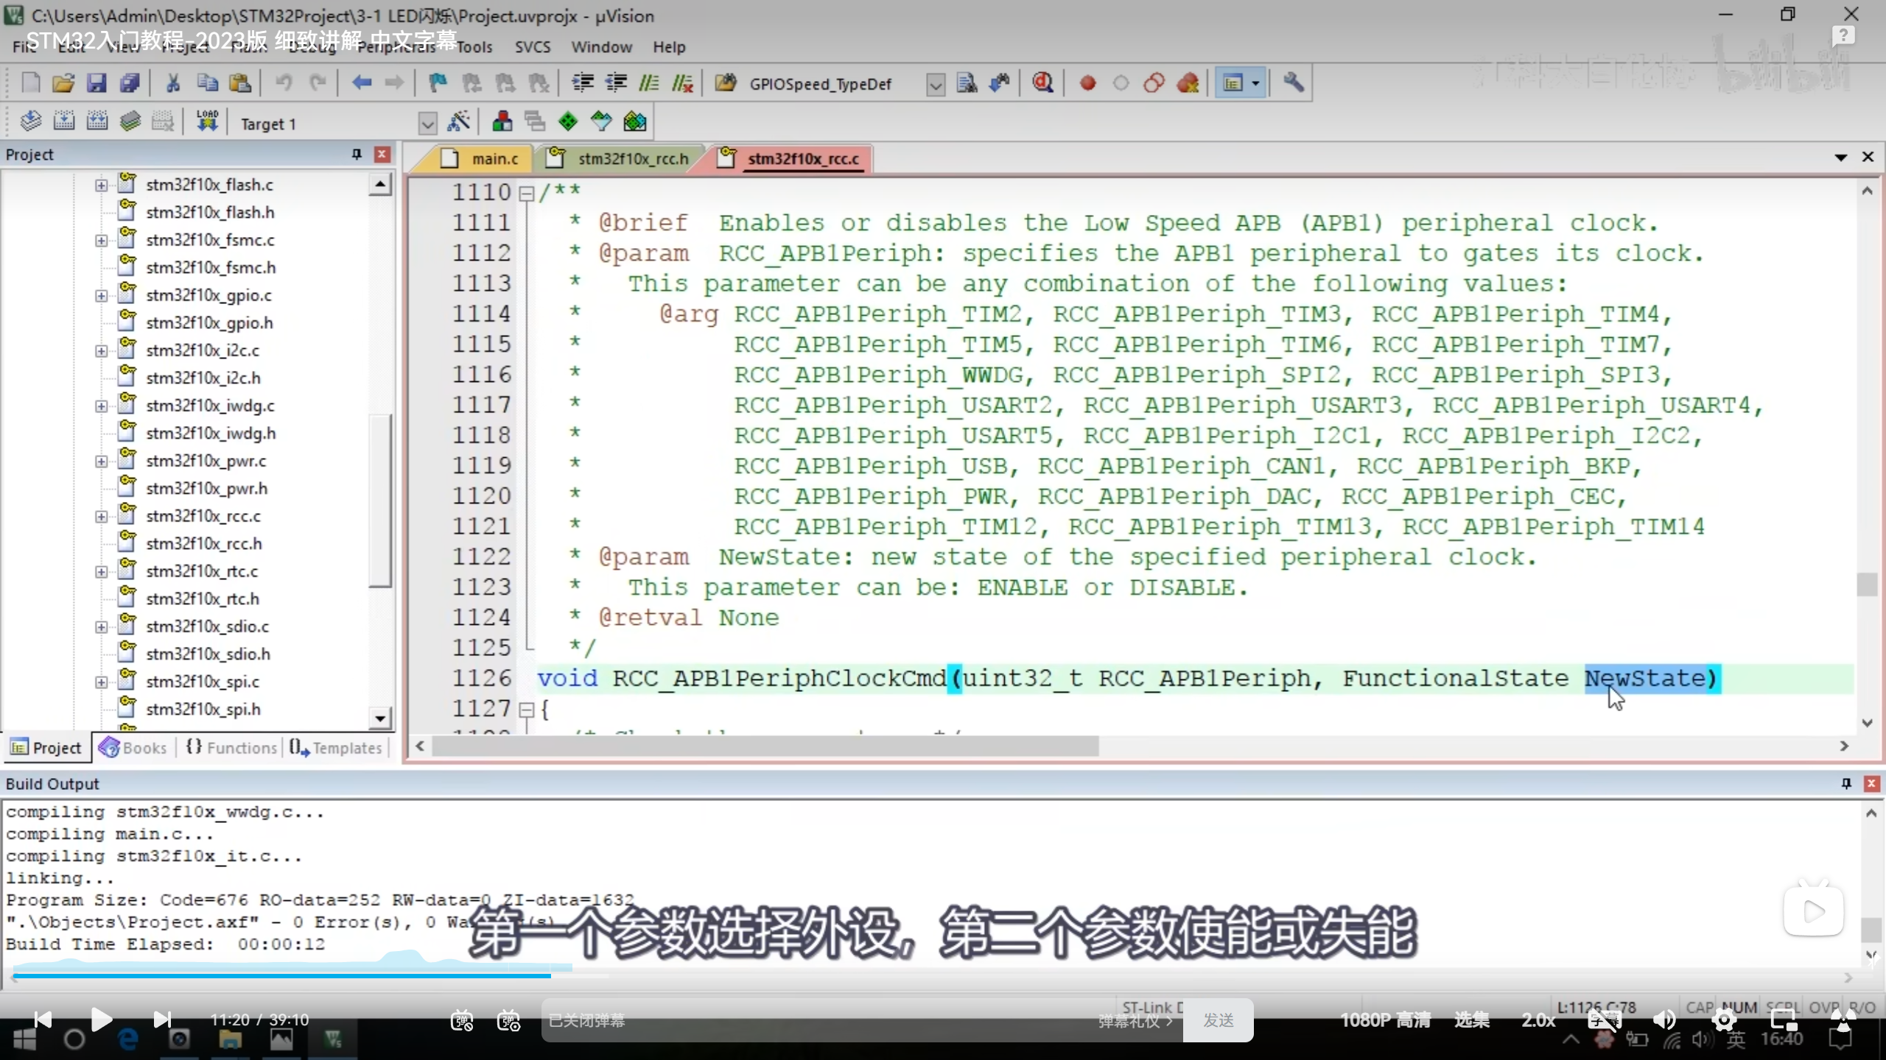Click the Save file toolbar icon

pyautogui.click(x=97, y=83)
